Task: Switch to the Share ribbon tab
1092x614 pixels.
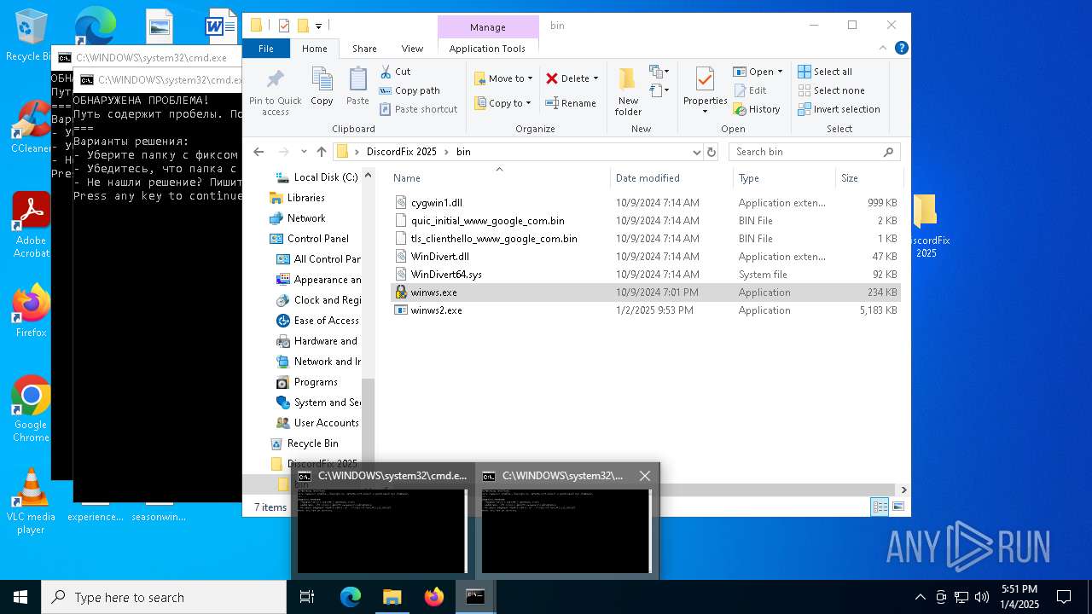Action: [x=364, y=49]
